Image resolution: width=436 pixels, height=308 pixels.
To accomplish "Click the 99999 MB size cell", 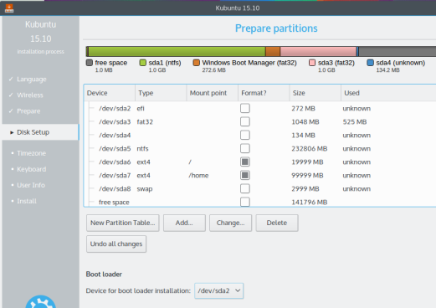I will 307,176.
